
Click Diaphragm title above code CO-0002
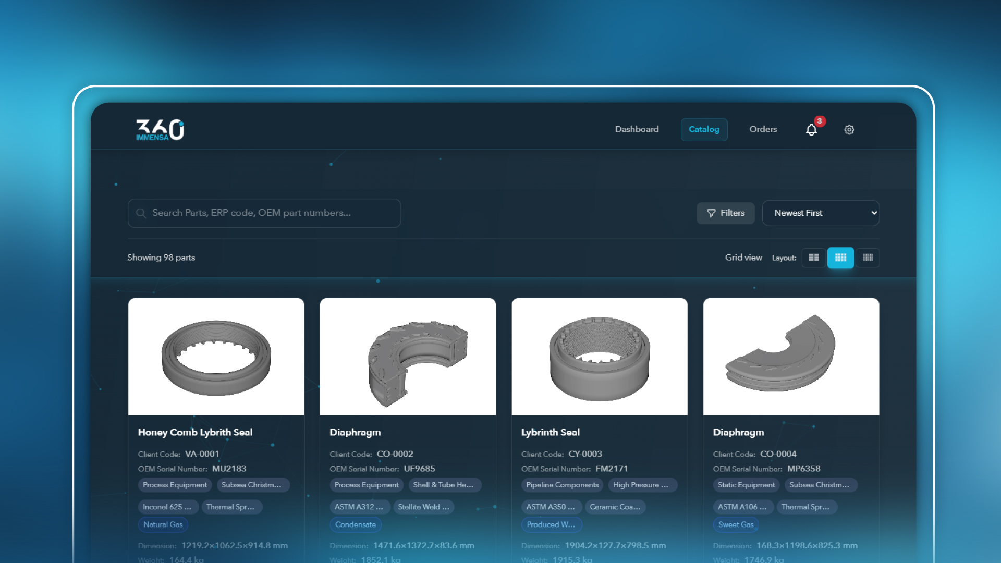(355, 432)
